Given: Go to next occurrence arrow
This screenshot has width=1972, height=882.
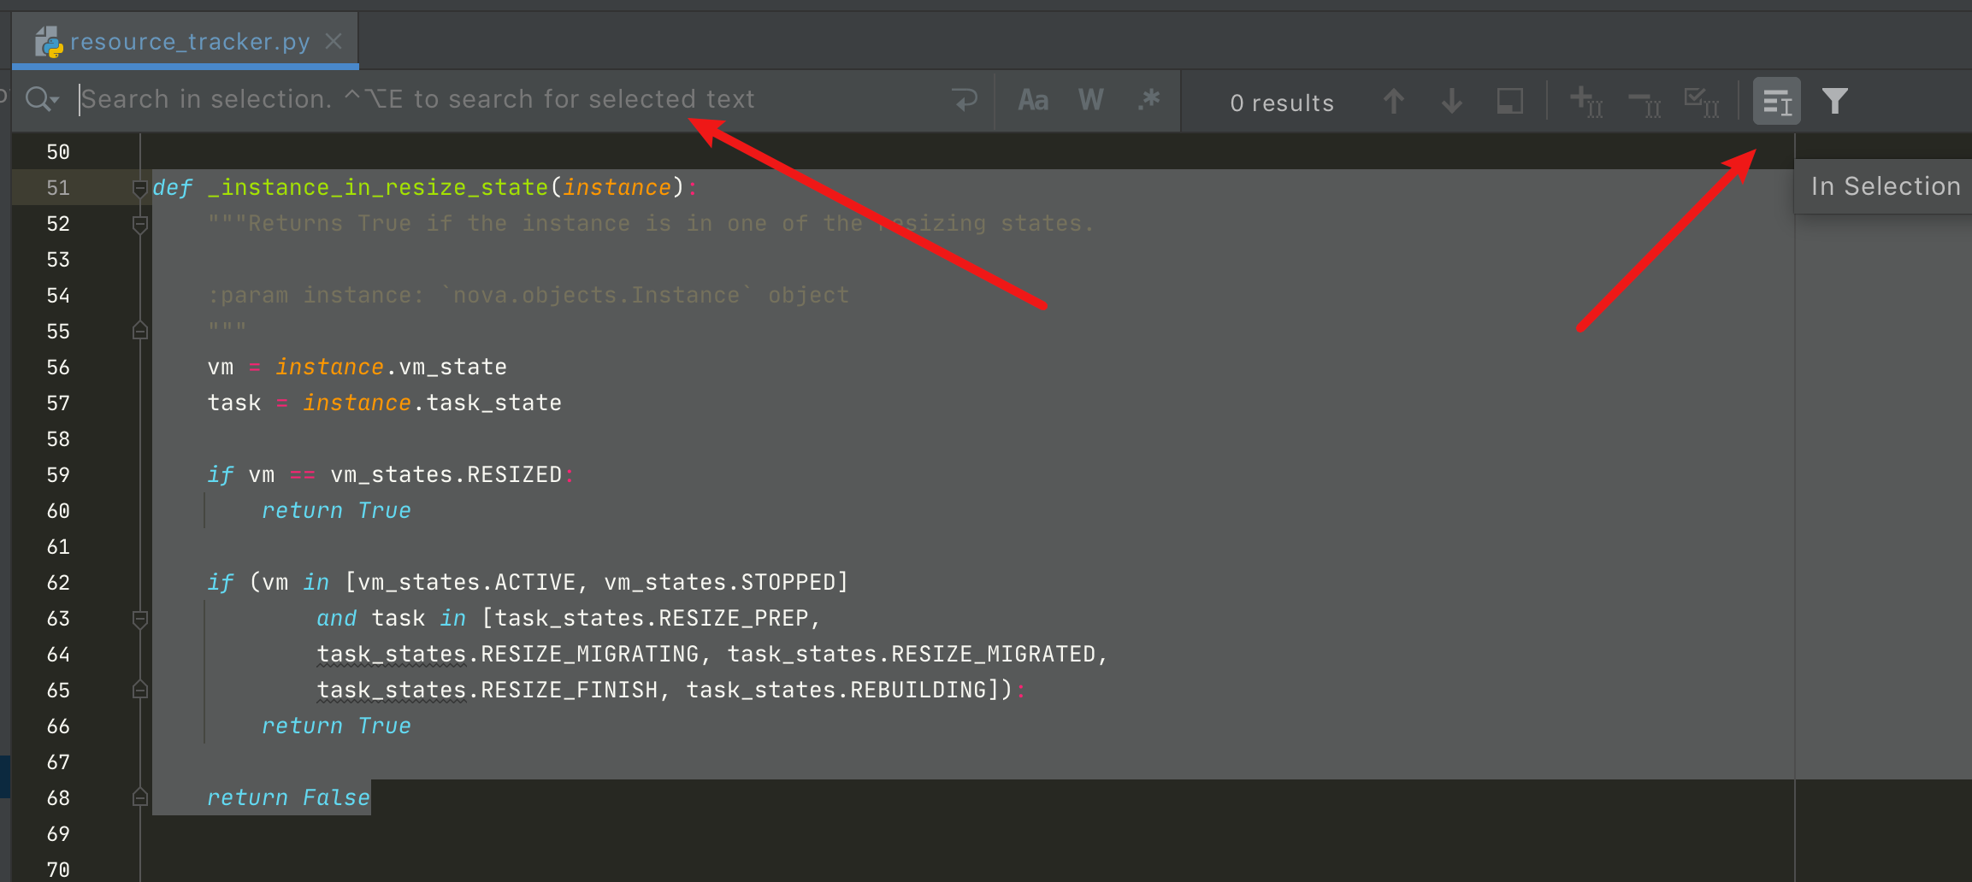Looking at the screenshot, I should [x=1451, y=102].
